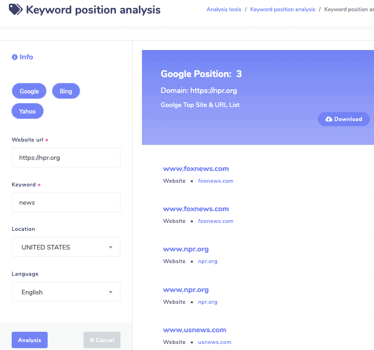Open the first www.foxnews.com result heading
374x350 pixels.
pyautogui.click(x=196, y=169)
